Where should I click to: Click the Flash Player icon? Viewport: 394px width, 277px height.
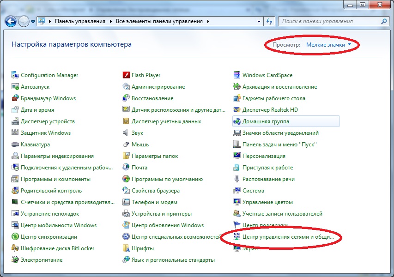point(126,75)
